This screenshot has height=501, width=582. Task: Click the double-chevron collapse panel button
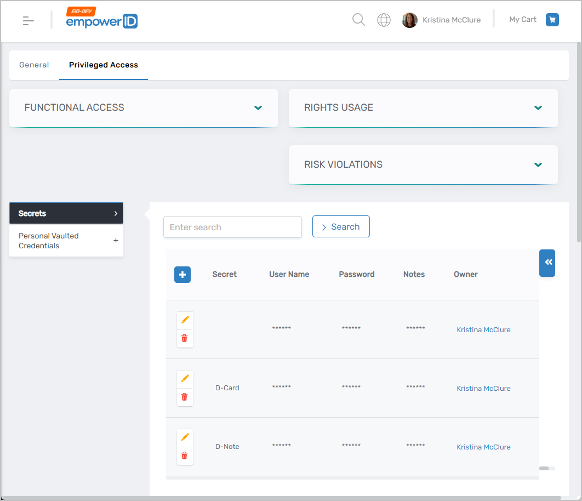click(x=547, y=263)
